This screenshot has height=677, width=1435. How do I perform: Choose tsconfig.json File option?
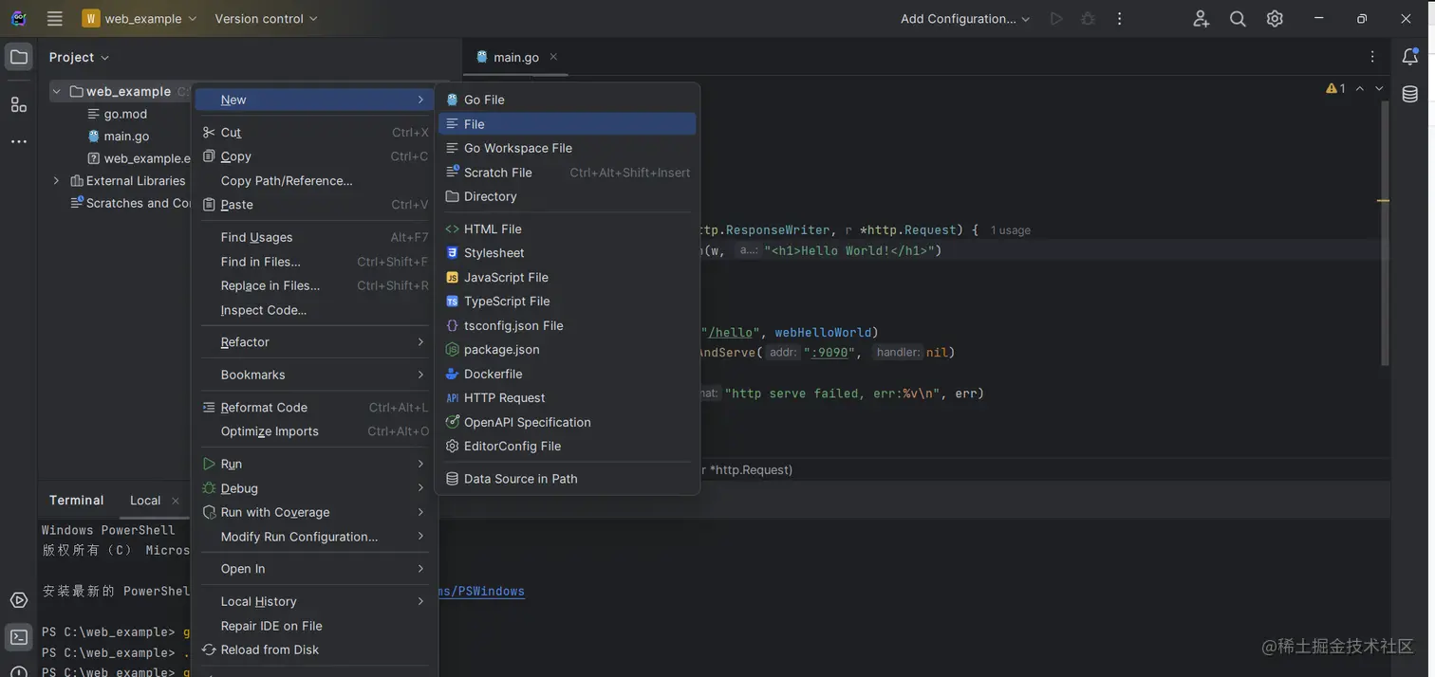pos(568,325)
